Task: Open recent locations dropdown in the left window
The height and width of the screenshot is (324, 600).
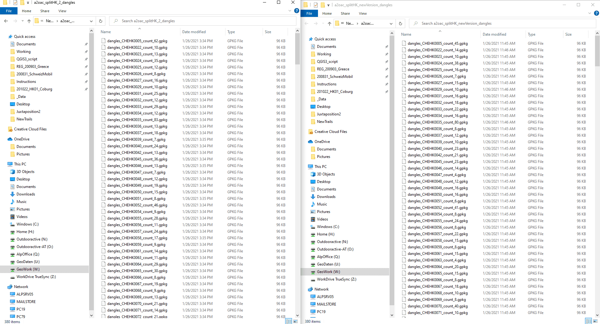Action: 22,21
